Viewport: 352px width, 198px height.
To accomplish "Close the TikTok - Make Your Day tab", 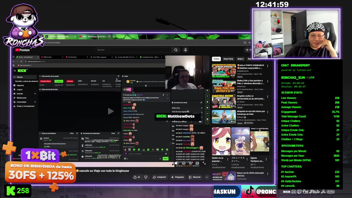I will click(x=75, y=36).
